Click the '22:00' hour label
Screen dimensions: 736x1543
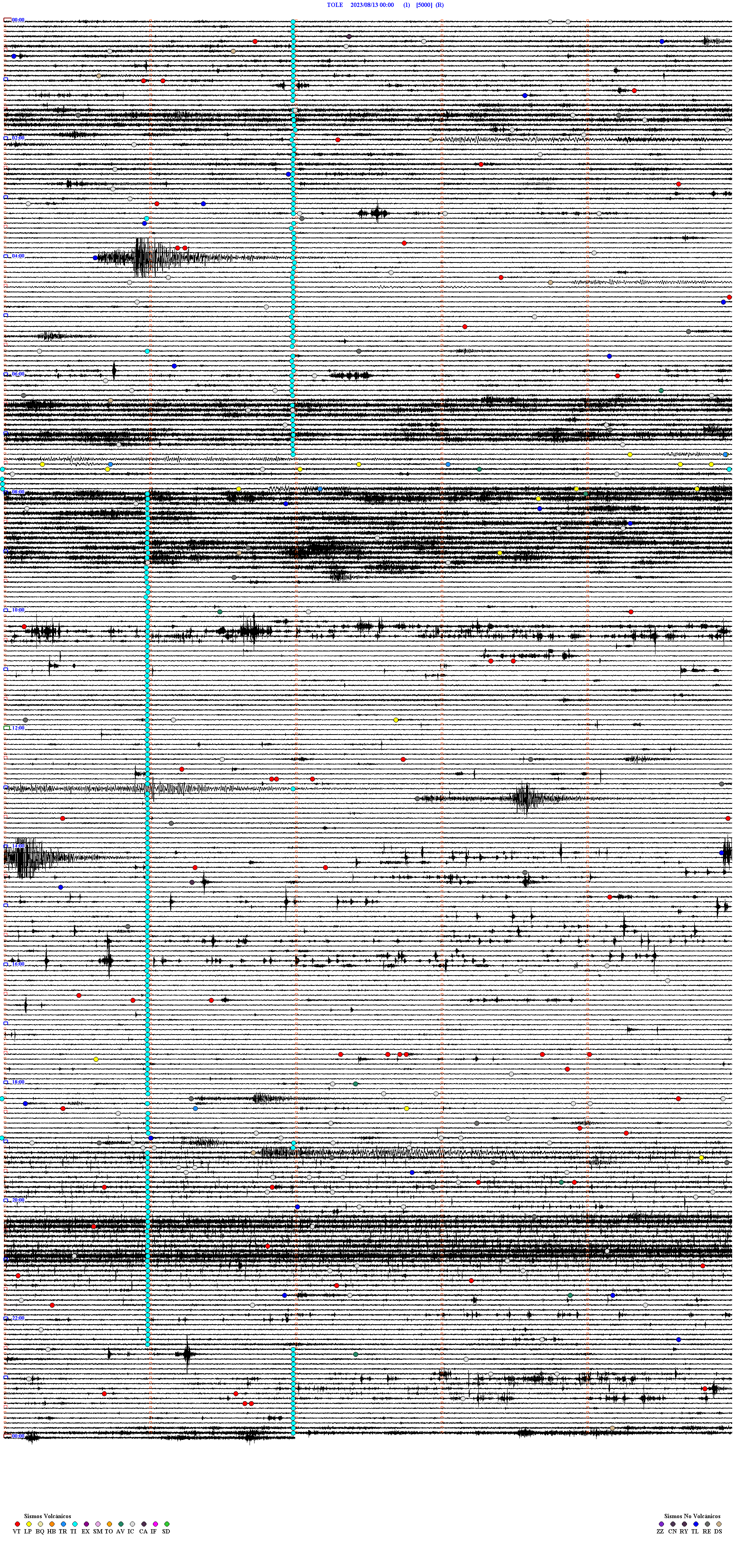(18, 1318)
